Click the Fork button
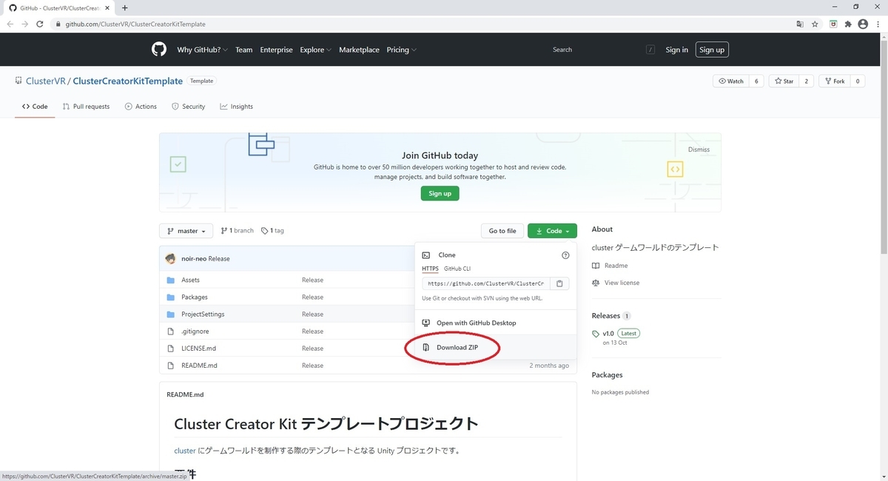This screenshot has height=481, width=888. pyautogui.click(x=835, y=81)
